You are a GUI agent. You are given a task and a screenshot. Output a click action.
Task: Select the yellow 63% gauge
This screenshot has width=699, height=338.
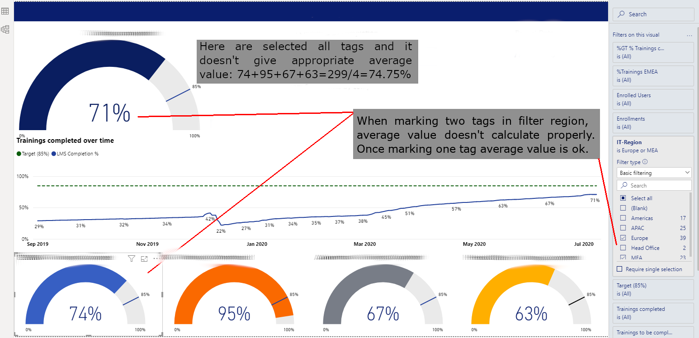[531, 295]
